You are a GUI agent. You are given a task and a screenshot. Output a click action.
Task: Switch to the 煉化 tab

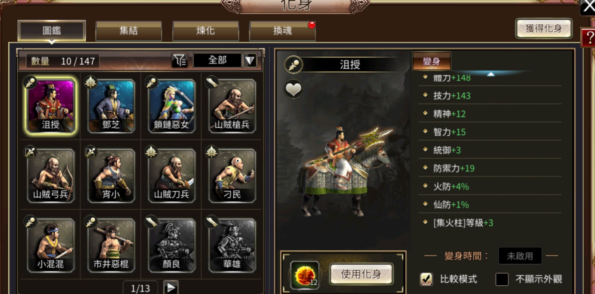[x=205, y=31]
